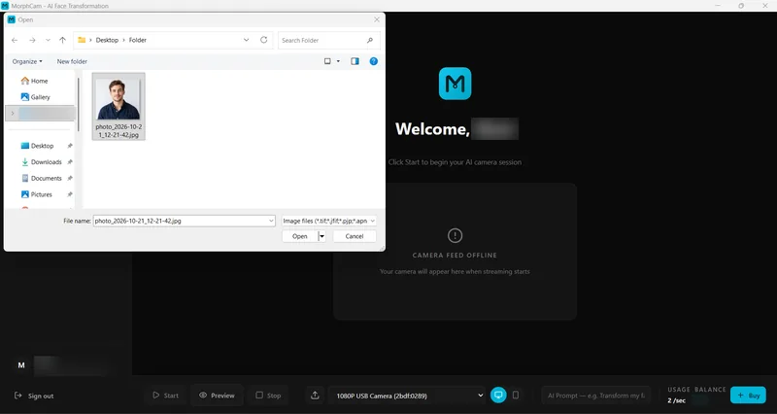Start the AI camera session
This screenshot has width=777, height=414.
[x=165, y=396]
